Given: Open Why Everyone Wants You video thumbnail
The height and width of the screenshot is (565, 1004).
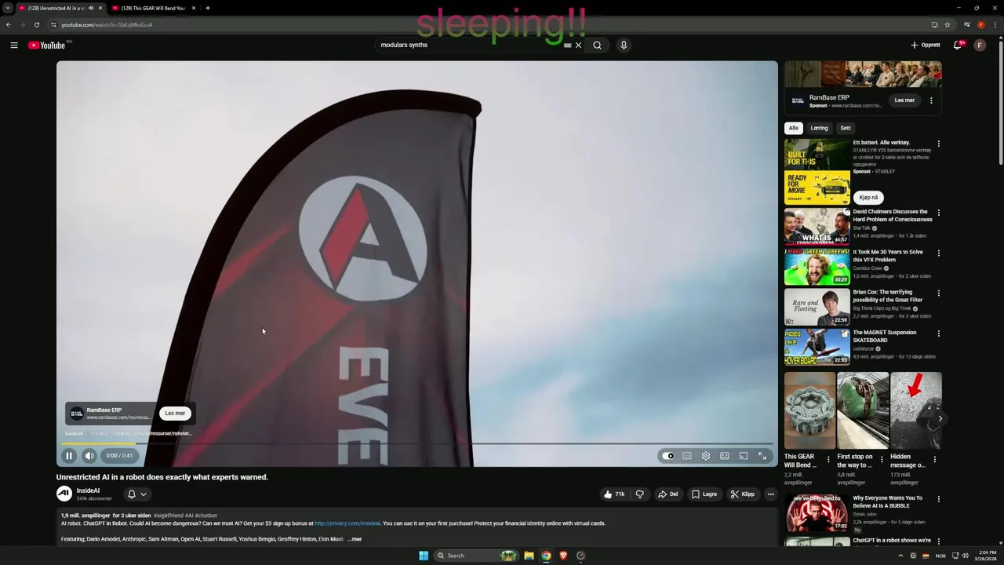Looking at the screenshot, I should coord(817,513).
